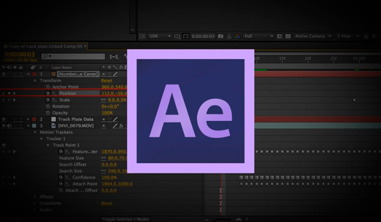Expand Effects group on layer 3
This screenshot has height=222, width=381.
click(x=34, y=197)
